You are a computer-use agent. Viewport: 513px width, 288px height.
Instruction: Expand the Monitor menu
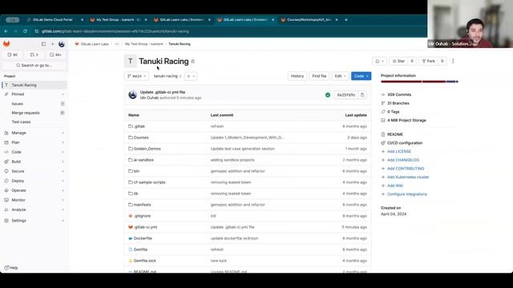(x=34, y=200)
